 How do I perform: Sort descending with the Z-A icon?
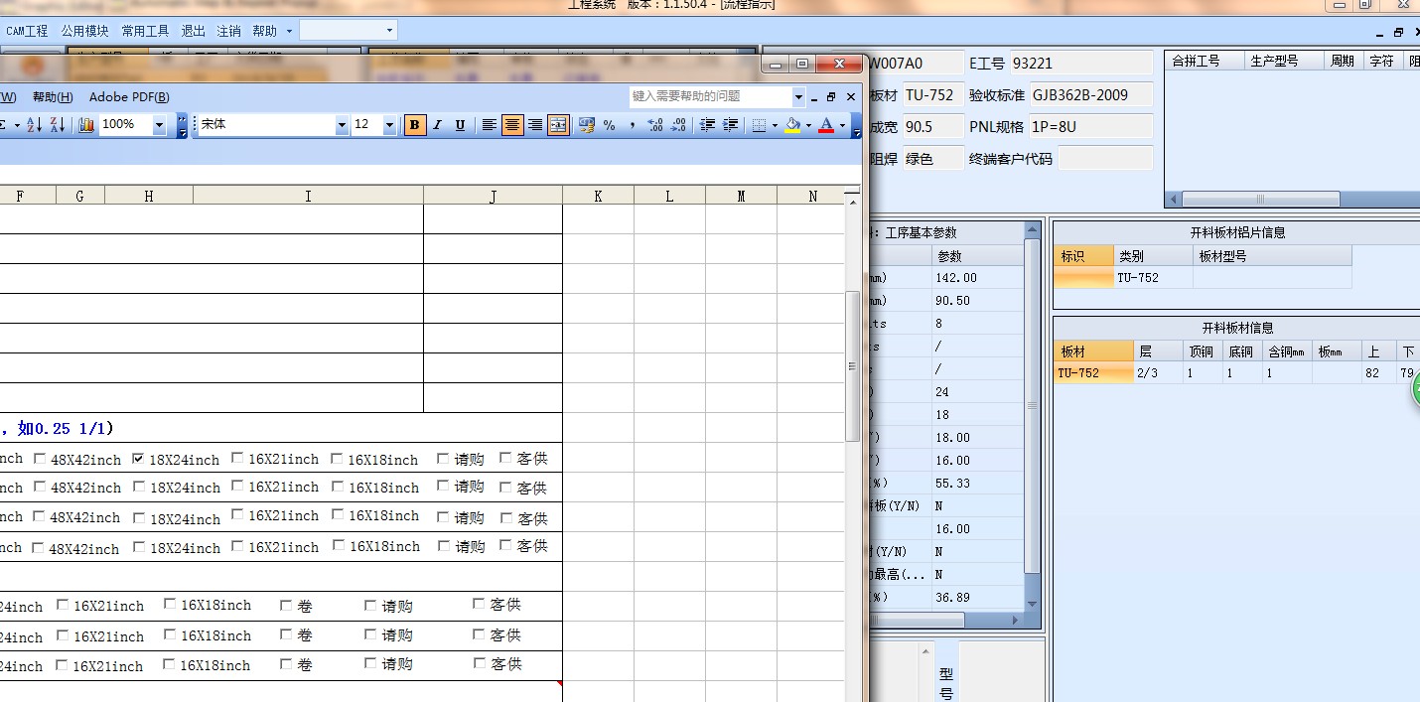click(57, 125)
